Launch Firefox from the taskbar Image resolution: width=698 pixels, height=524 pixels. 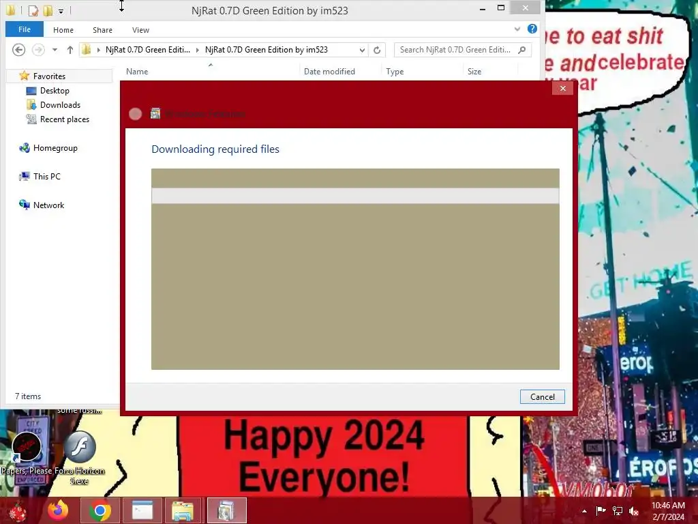coord(59,510)
